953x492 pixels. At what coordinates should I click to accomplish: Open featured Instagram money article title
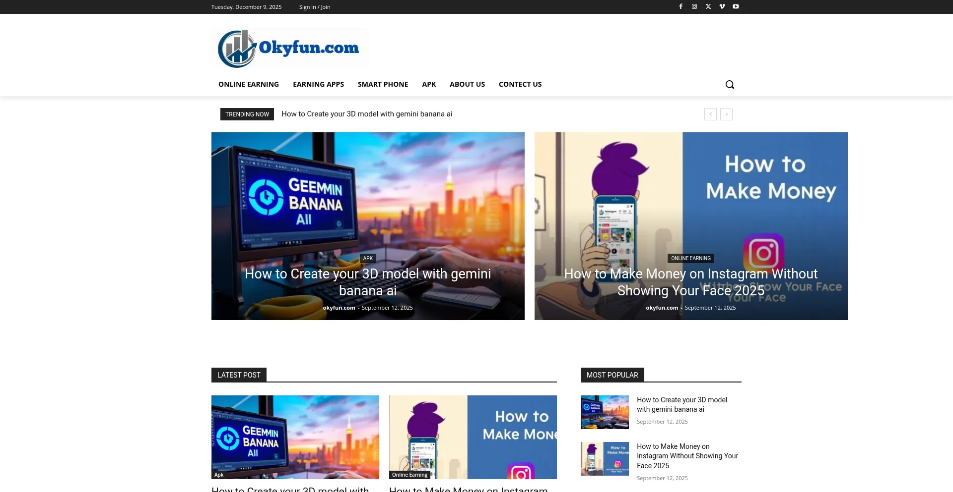coord(690,282)
